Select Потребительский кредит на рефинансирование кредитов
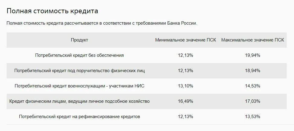Image resolution: width=294 pixels, height=131 pixels. point(79,117)
